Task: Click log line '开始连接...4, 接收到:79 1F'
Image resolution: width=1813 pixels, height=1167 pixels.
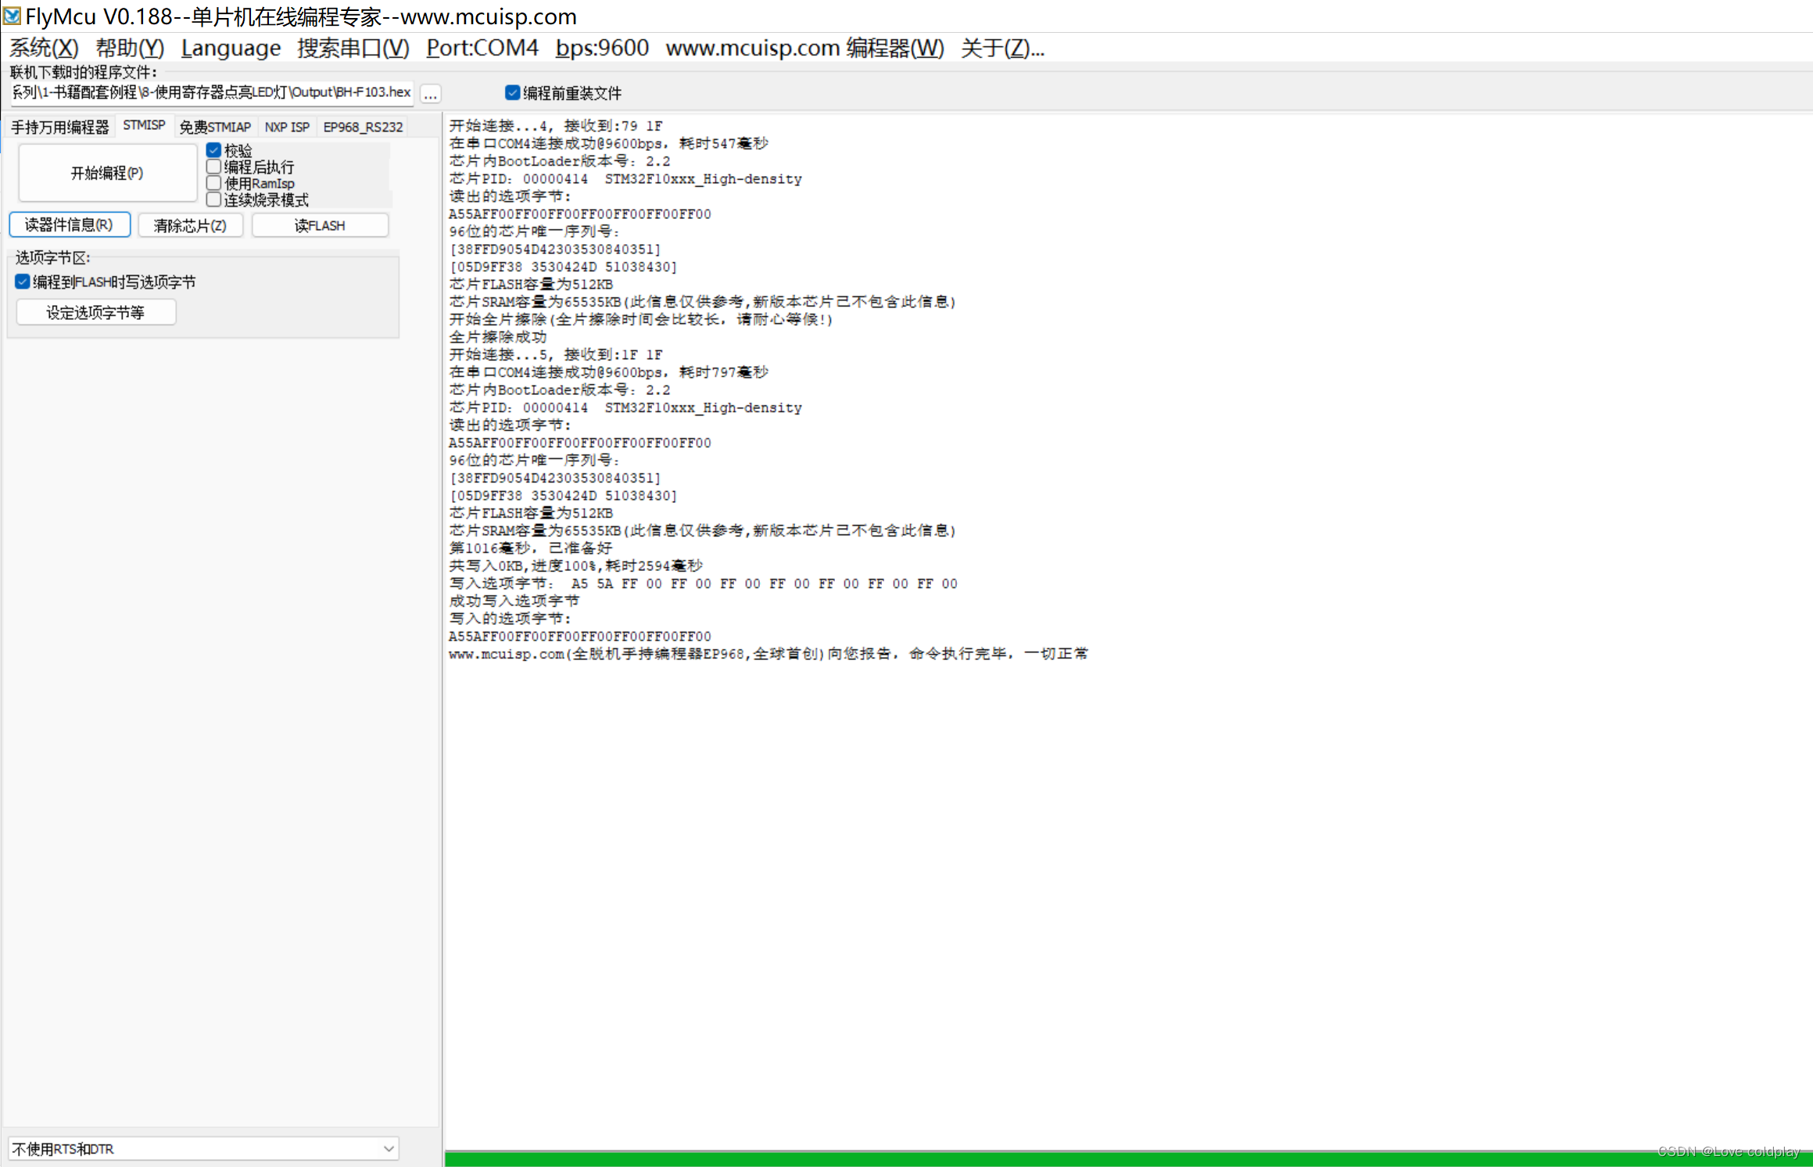Action: tap(555, 126)
